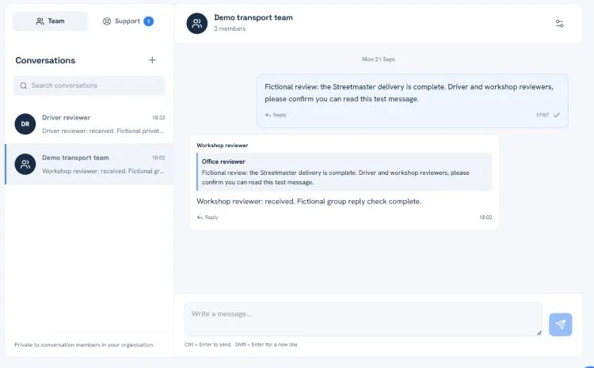Click the Support unread badge showing 1
Image resolution: width=594 pixels, height=368 pixels.
149,21
